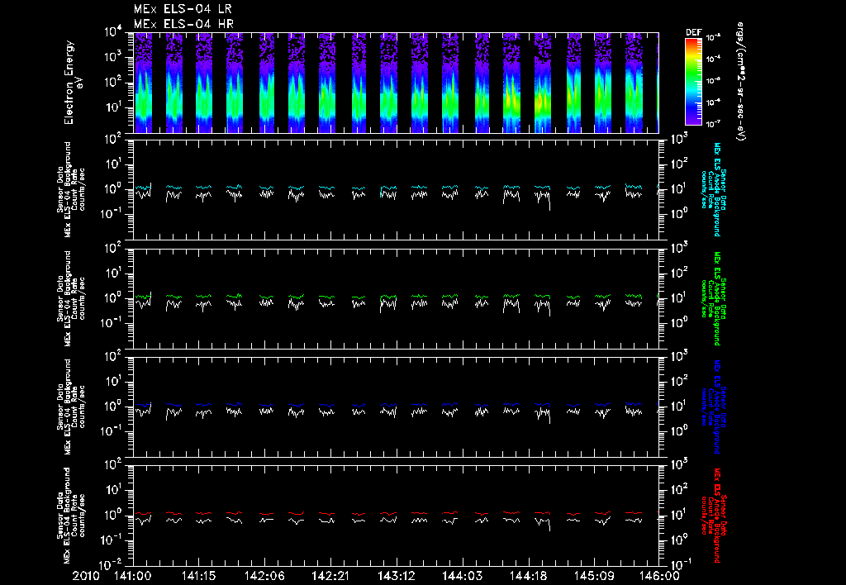Click the 10^-7 colorbar tick label
The image size is (846, 585).
tap(714, 124)
